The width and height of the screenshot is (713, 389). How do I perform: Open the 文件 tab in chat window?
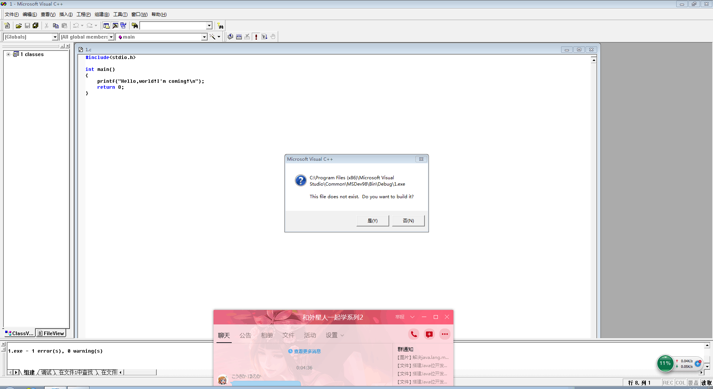pyautogui.click(x=289, y=335)
